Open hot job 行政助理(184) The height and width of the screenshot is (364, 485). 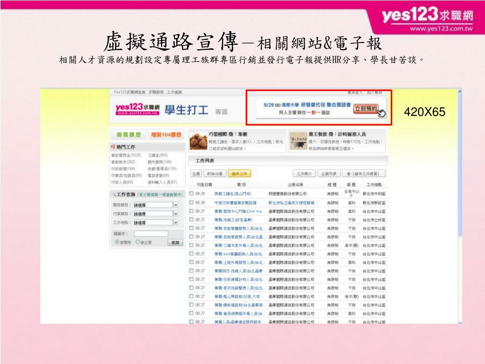pos(123,169)
